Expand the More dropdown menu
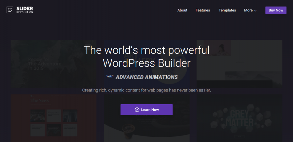Screen dimensions: 293x142 coord(250,10)
